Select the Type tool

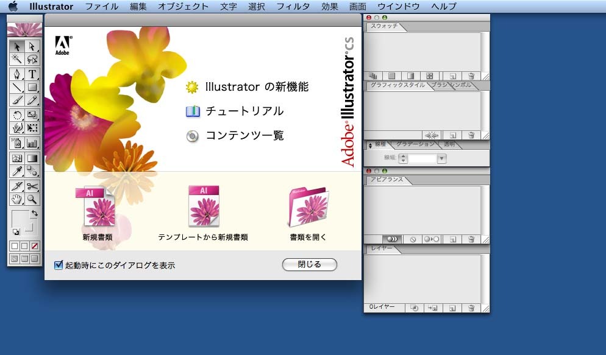[32, 74]
